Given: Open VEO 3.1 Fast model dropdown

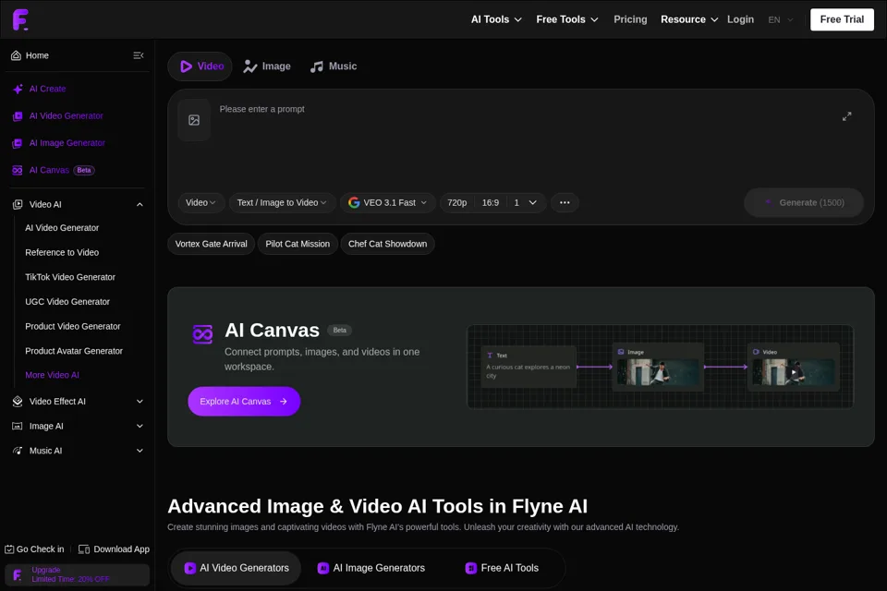Looking at the screenshot, I should [387, 202].
